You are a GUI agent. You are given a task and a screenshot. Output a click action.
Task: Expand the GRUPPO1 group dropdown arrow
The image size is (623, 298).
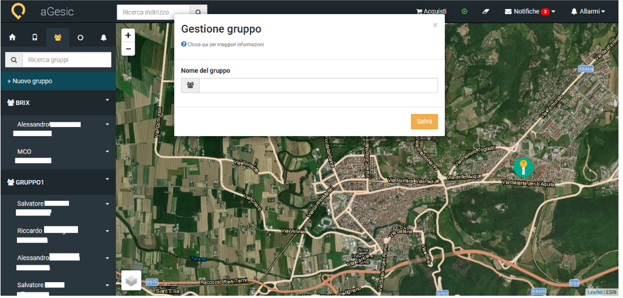tap(107, 179)
